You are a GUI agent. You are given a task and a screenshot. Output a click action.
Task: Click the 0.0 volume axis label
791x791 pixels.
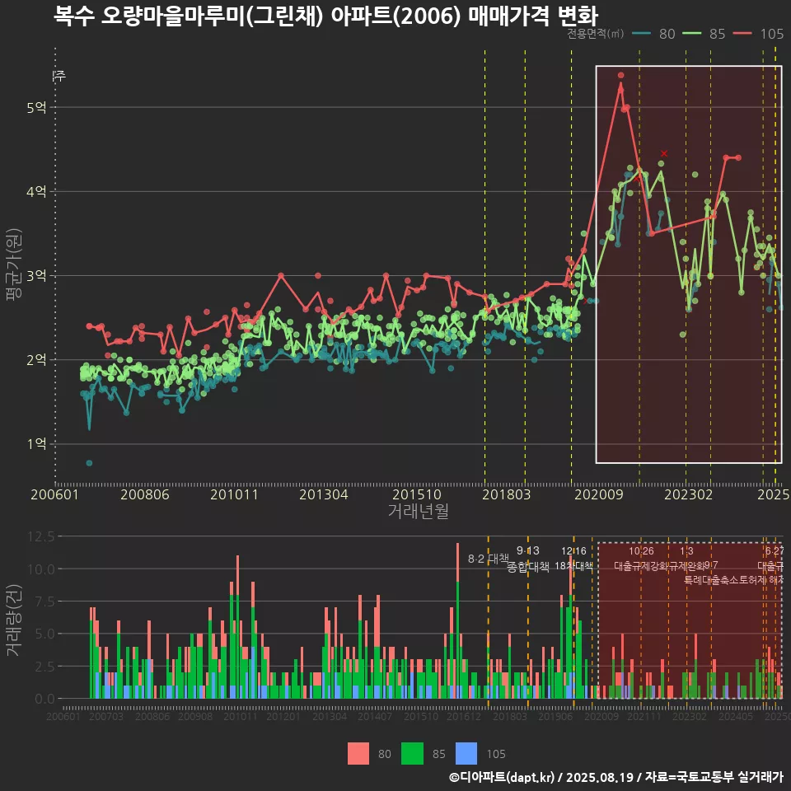(x=45, y=699)
